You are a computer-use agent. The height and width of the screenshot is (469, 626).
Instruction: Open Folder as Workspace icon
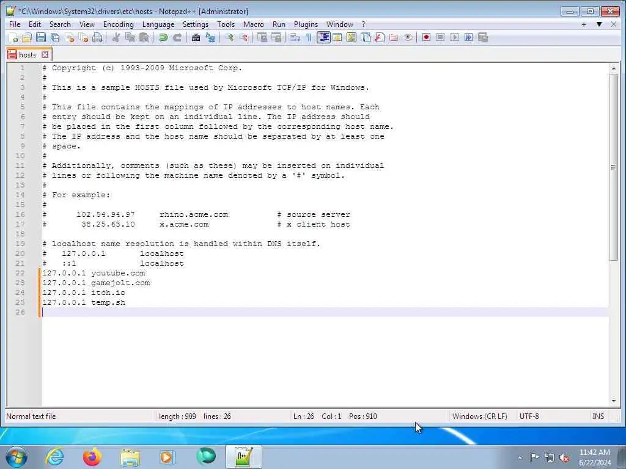(x=394, y=37)
